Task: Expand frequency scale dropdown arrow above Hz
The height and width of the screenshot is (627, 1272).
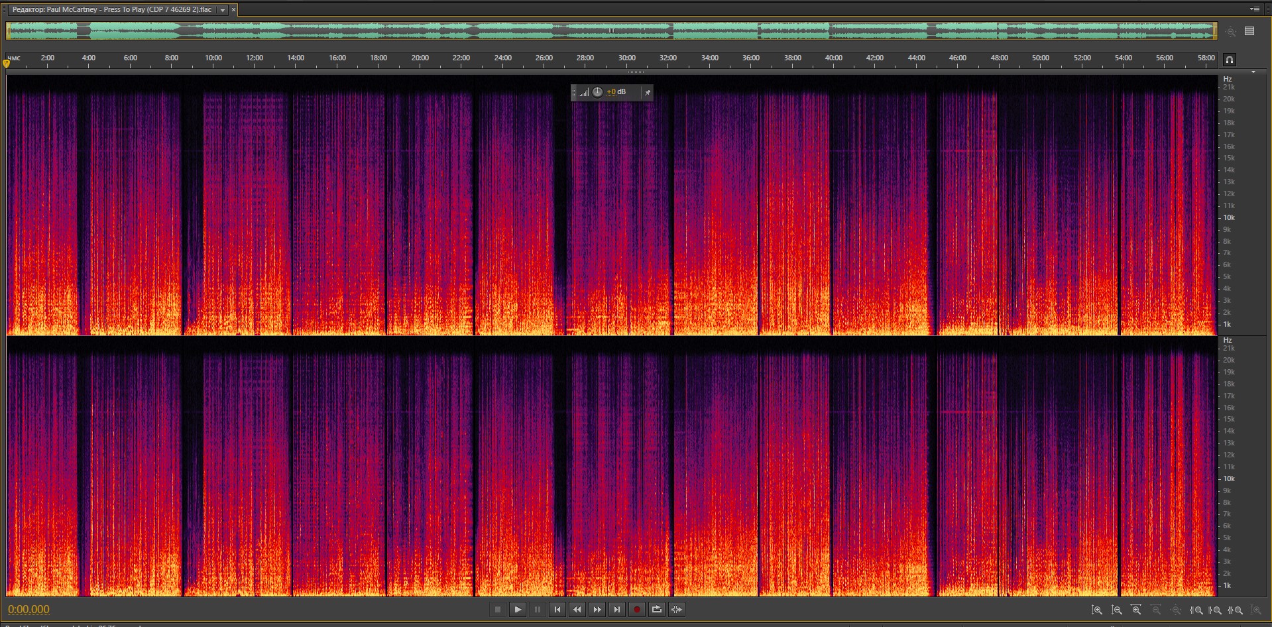Action: 1253,72
